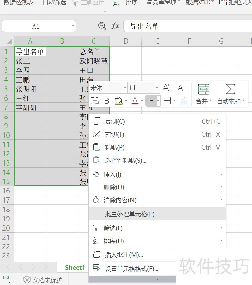Choose 选择性粘贴(S)... menu item
This screenshot has height=285, width=252.
(x=157, y=160)
